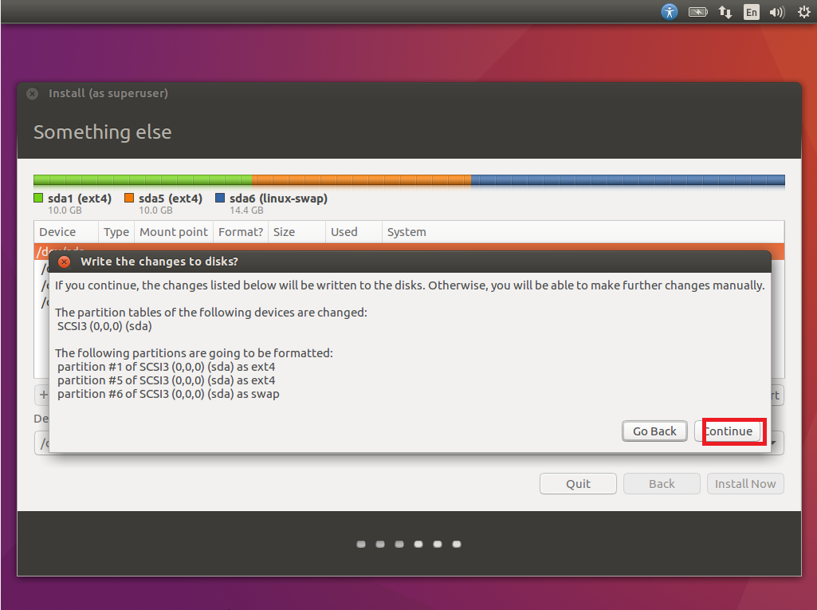The image size is (817, 610).
Task: Close the Install (as superuser) window
Action: click(32, 93)
